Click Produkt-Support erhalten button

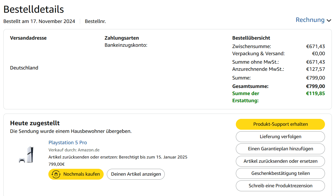pos(280,124)
